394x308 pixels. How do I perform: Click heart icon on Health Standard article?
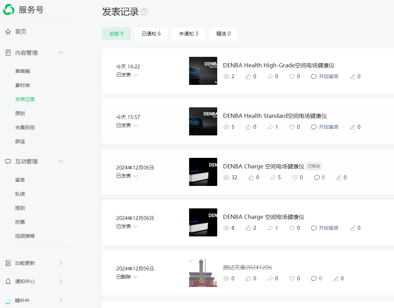(x=292, y=127)
